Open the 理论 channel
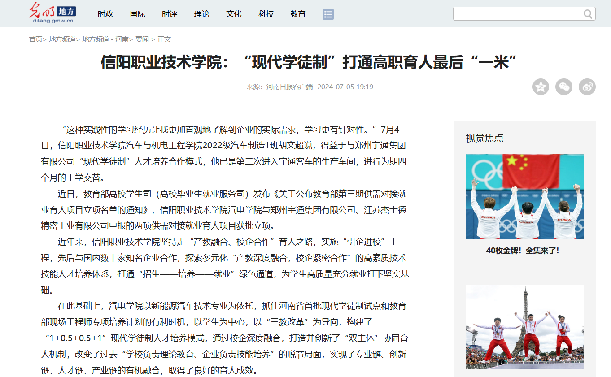The height and width of the screenshot is (377, 611). click(x=202, y=14)
